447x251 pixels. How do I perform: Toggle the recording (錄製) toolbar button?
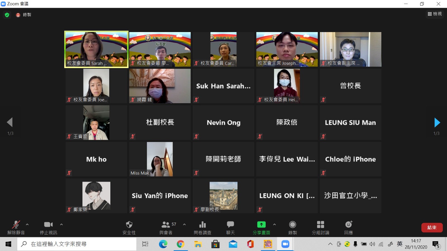pos(293,225)
